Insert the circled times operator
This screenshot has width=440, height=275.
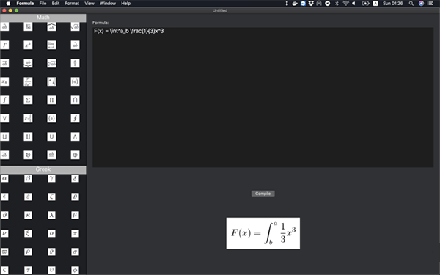click(x=28, y=155)
